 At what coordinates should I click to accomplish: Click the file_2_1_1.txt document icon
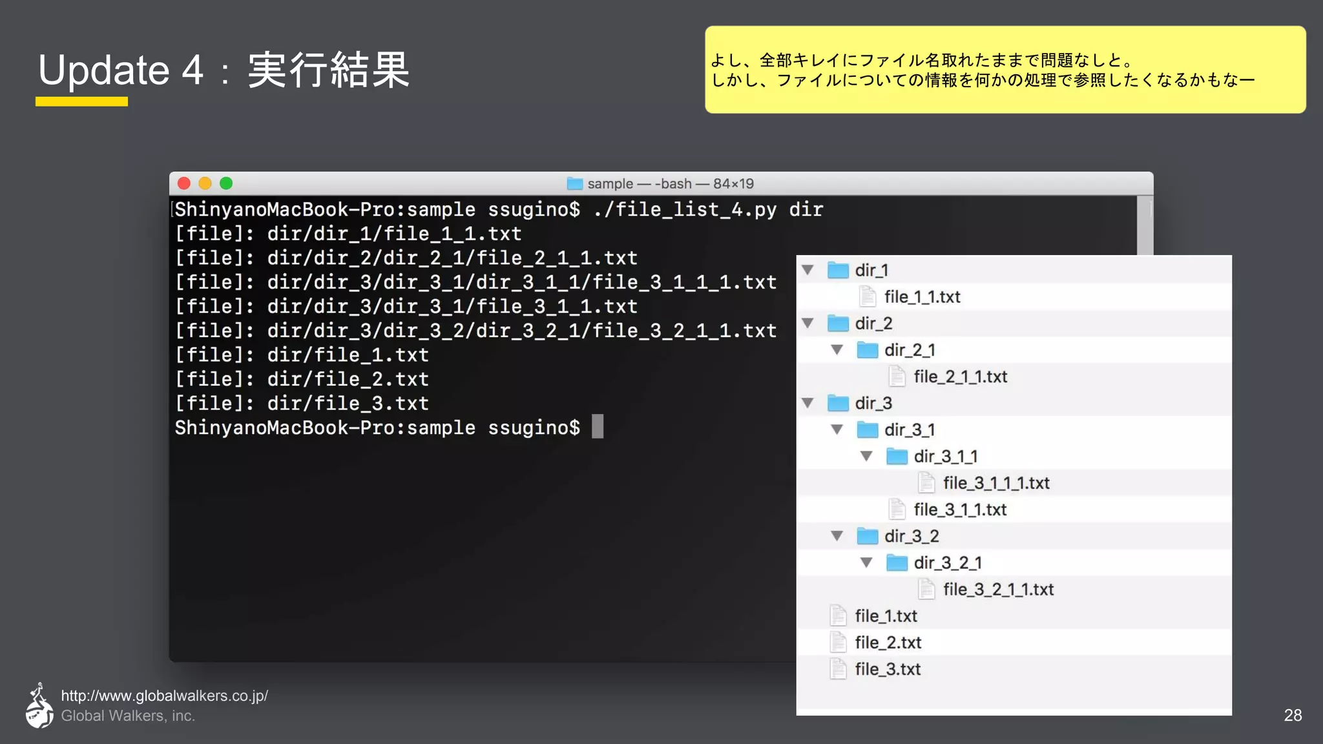[x=897, y=376]
